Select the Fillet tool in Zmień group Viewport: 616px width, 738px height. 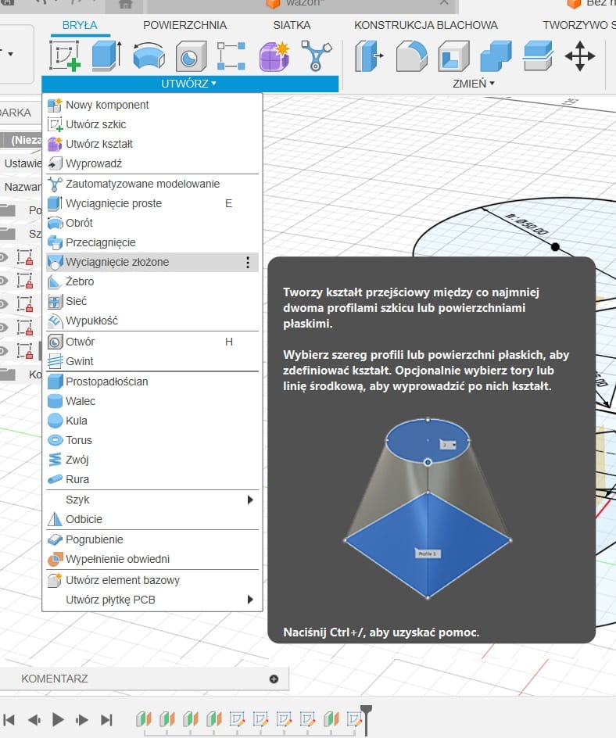[x=412, y=56]
